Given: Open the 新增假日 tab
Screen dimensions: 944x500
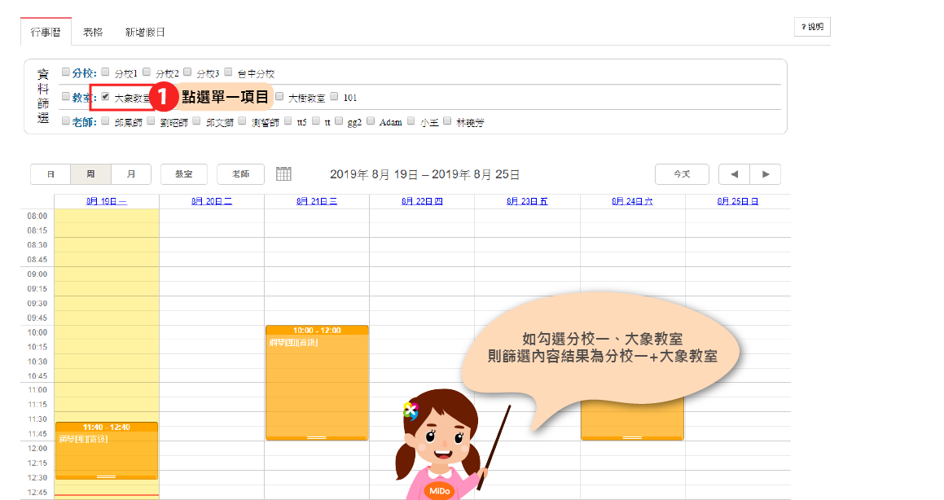Looking at the screenshot, I should tap(145, 33).
